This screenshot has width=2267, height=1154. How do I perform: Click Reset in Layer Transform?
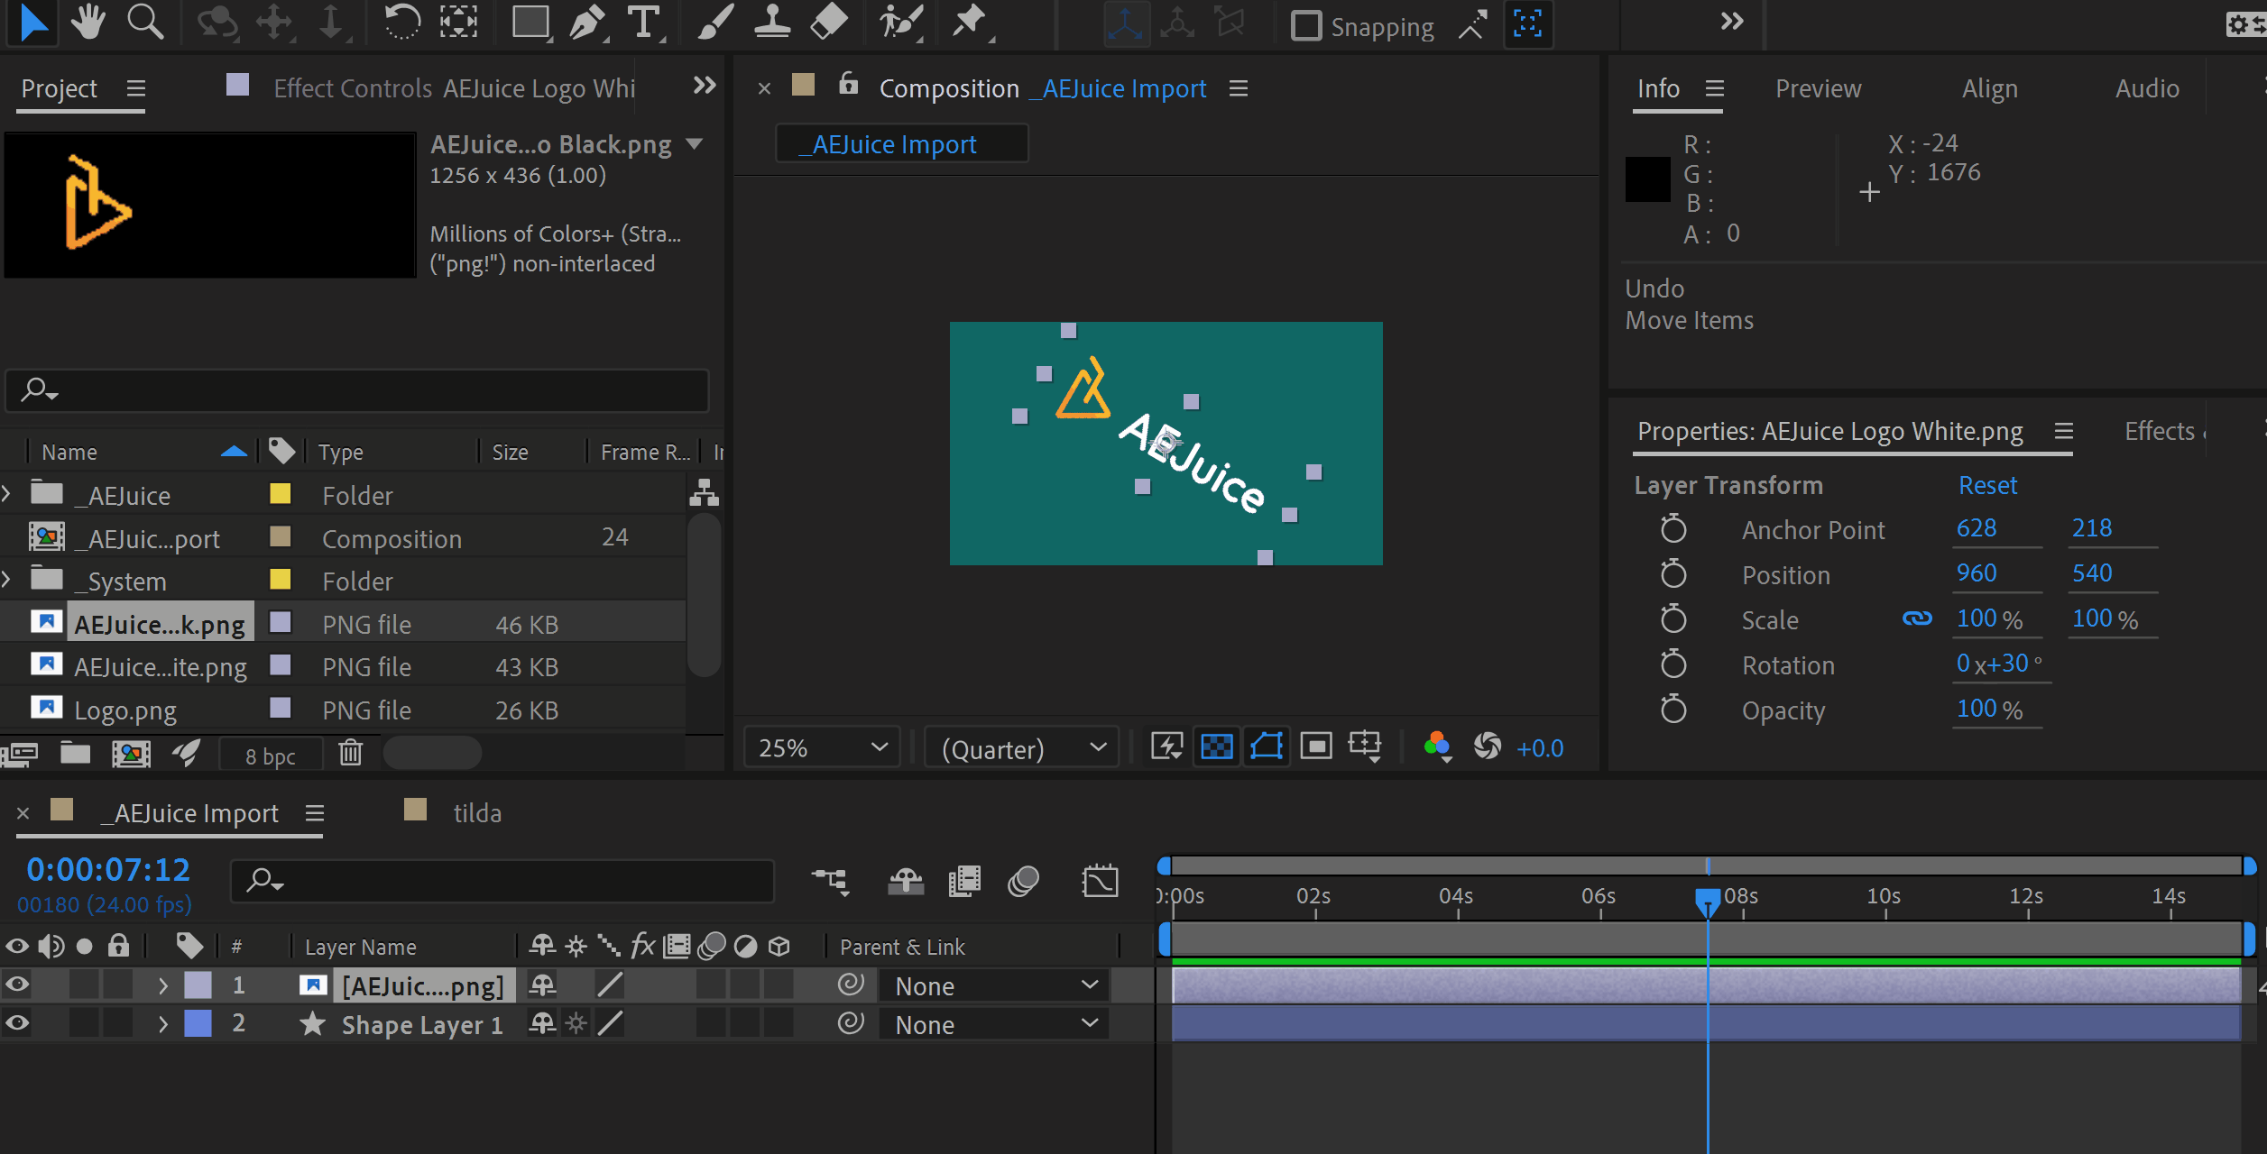pos(1987,485)
